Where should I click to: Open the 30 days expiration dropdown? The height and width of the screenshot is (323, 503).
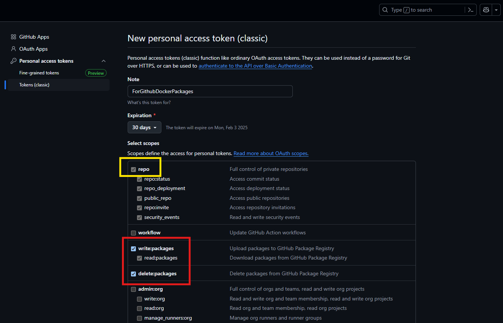coord(145,127)
